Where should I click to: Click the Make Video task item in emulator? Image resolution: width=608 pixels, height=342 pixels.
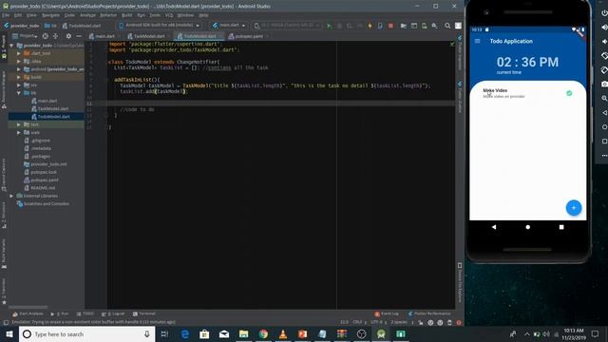pos(528,93)
